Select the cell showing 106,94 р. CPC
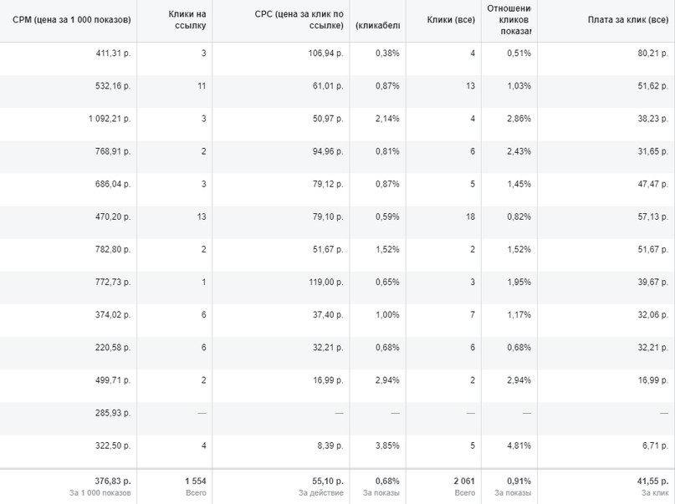675x504 pixels. 326,53
